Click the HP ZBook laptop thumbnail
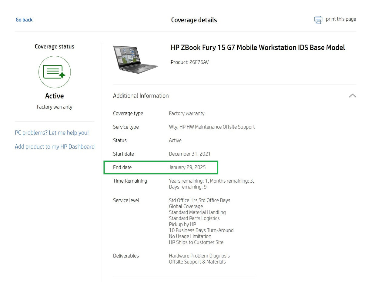 135,60
